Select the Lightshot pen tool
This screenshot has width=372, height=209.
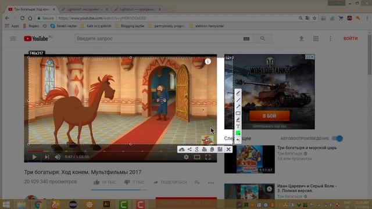(238, 93)
